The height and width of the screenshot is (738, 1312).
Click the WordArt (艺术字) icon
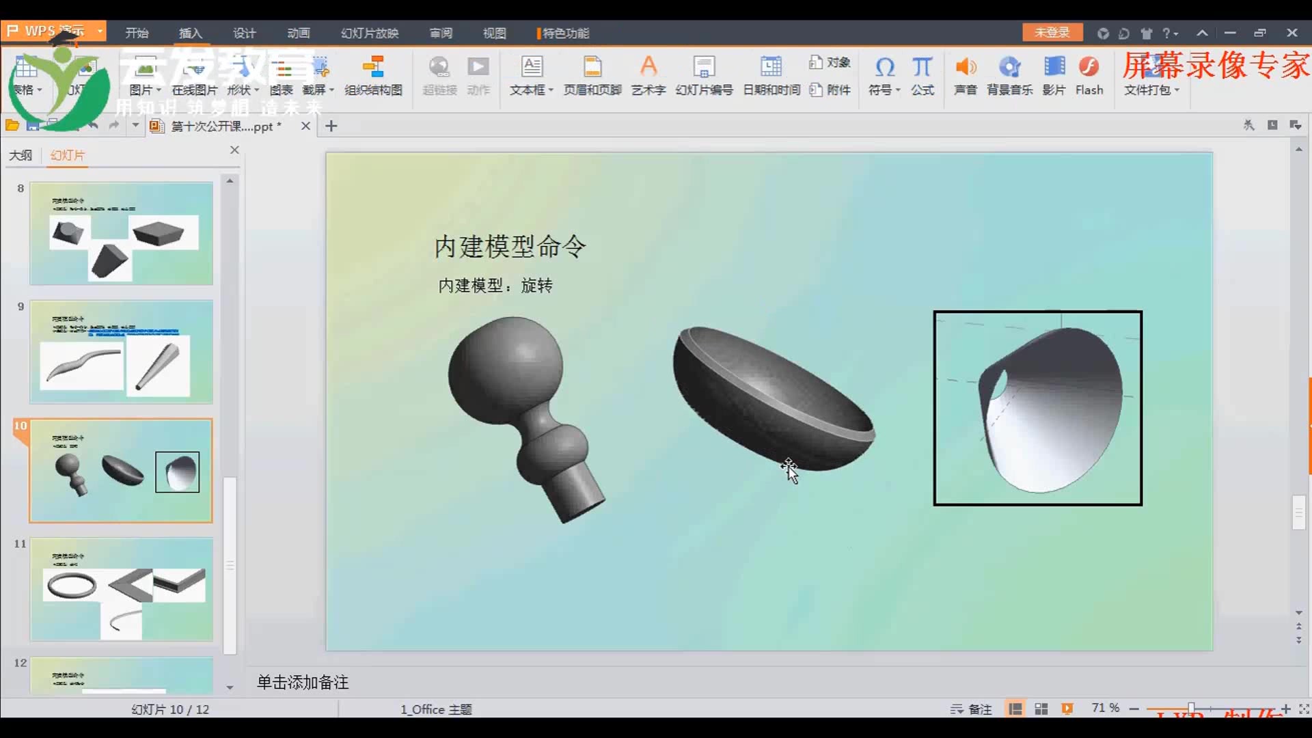coord(648,75)
